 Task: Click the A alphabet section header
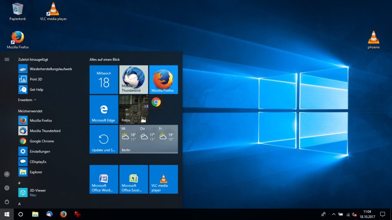click(x=19, y=204)
